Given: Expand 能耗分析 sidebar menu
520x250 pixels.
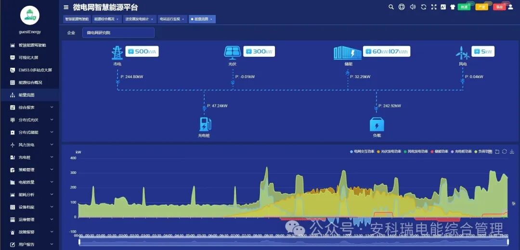Looking at the screenshot, I should (30, 195).
